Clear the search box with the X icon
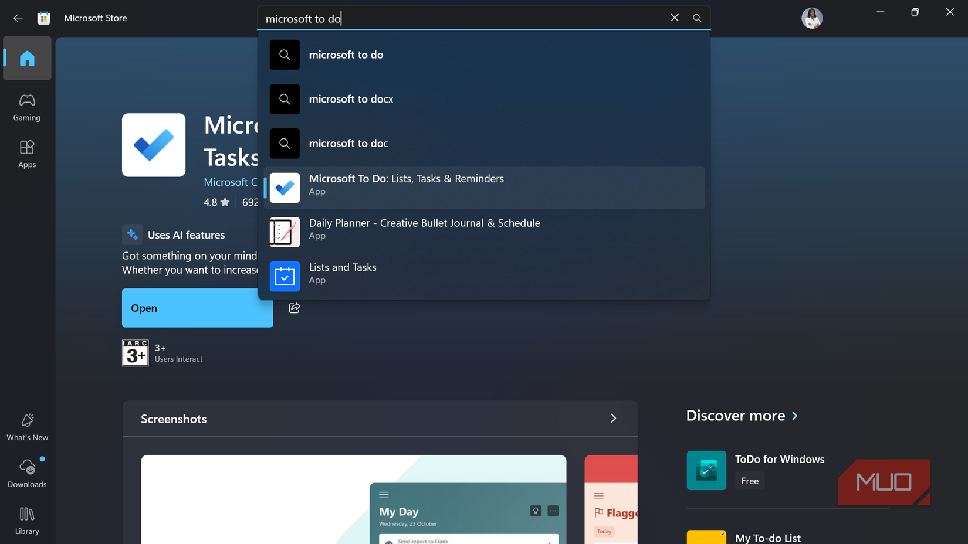The width and height of the screenshot is (968, 544). coord(674,18)
